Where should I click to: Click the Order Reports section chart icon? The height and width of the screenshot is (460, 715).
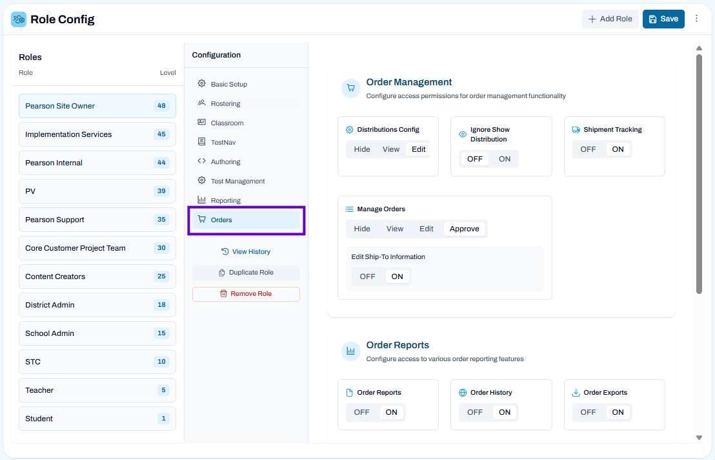point(350,351)
